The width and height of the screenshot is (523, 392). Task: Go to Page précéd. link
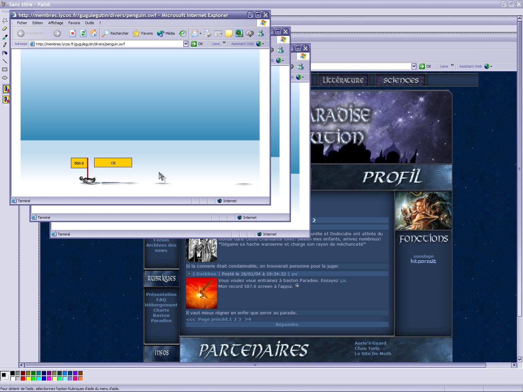point(213,319)
